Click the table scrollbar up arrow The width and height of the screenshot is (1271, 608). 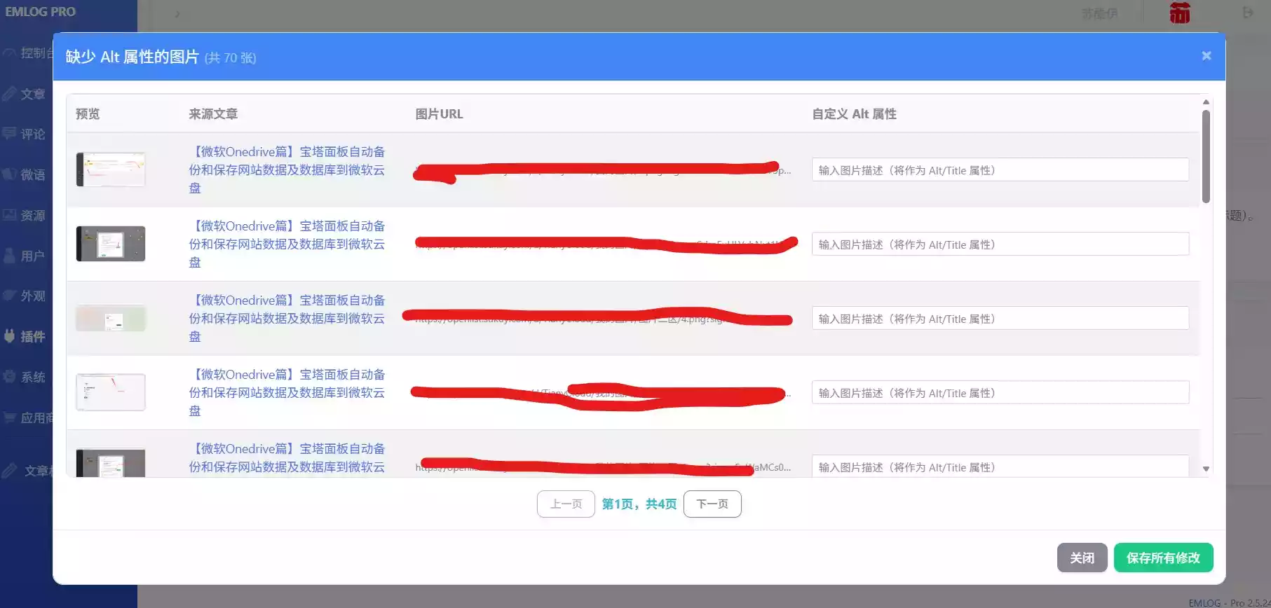(1206, 102)
